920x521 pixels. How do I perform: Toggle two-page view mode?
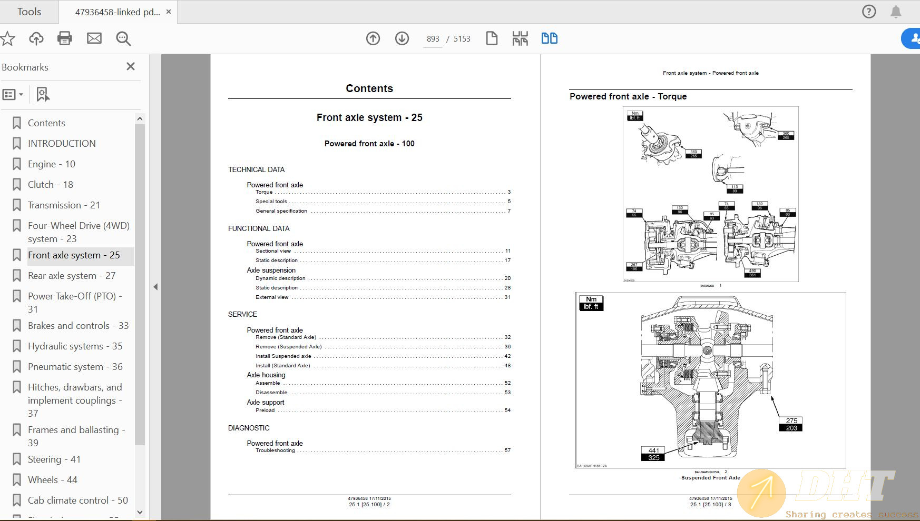(x=549, y=38)
